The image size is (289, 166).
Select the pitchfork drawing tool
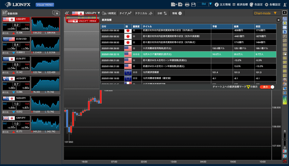(x=285, y=62)
